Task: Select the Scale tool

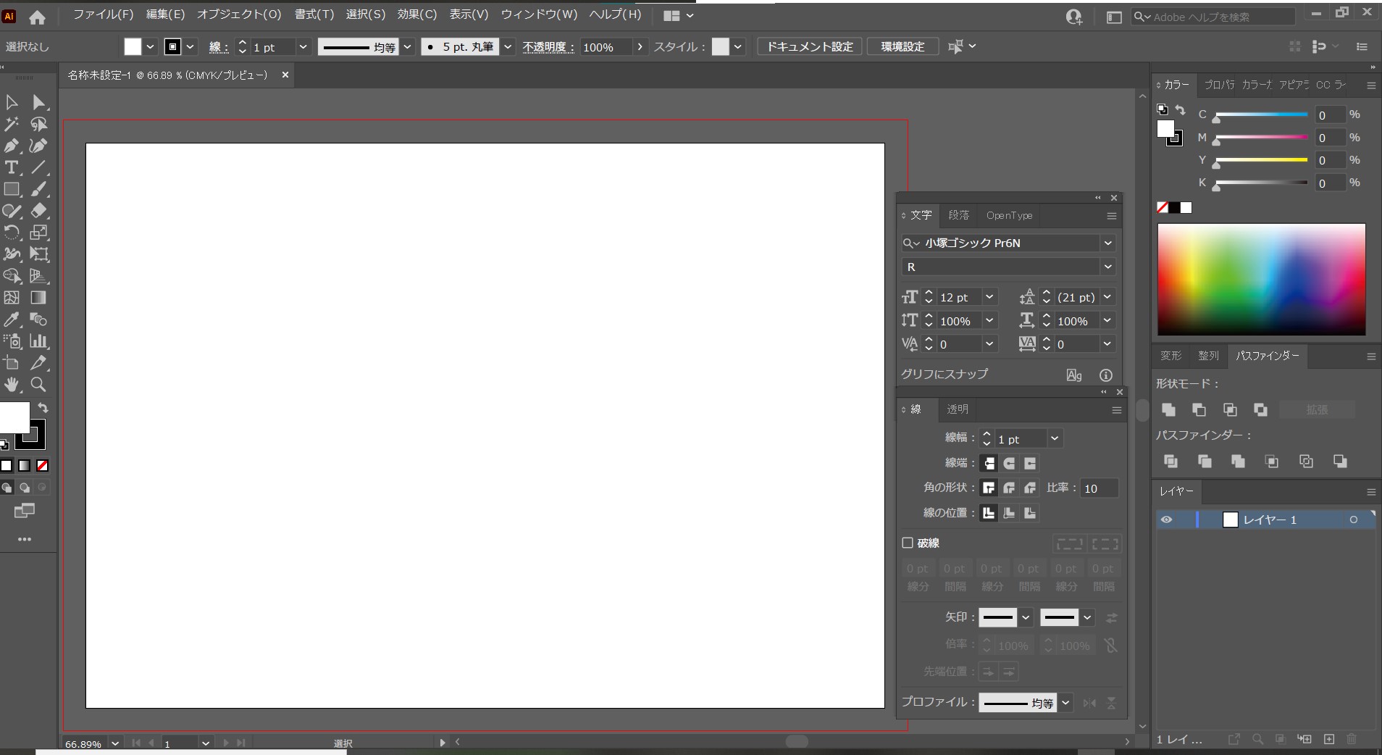Action: tap(38, 233)
